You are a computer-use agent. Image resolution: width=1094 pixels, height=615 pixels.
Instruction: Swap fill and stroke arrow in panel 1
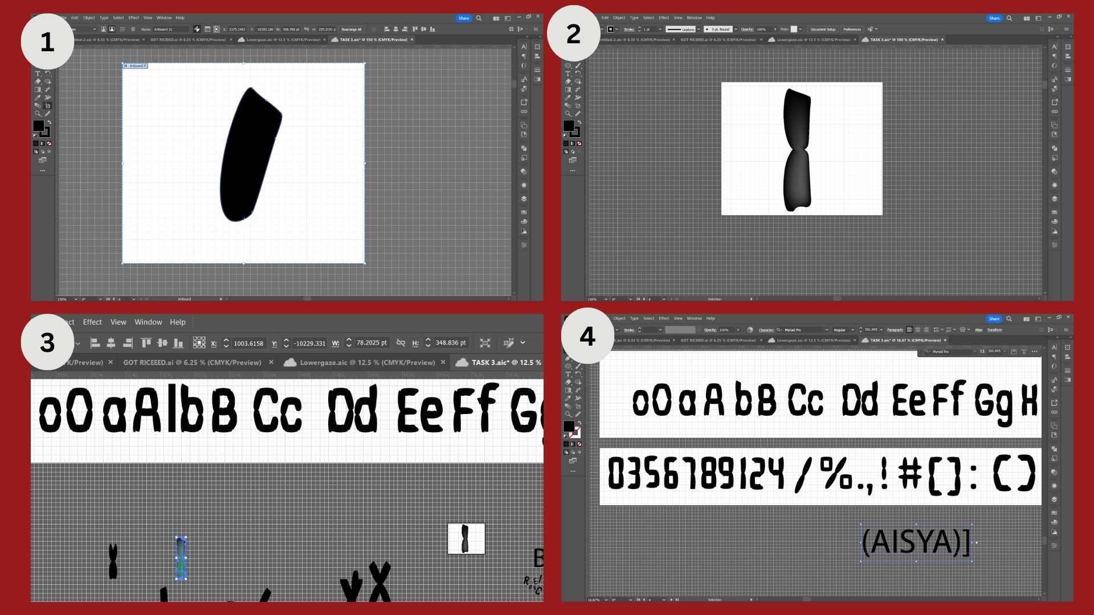click(49, 122)
